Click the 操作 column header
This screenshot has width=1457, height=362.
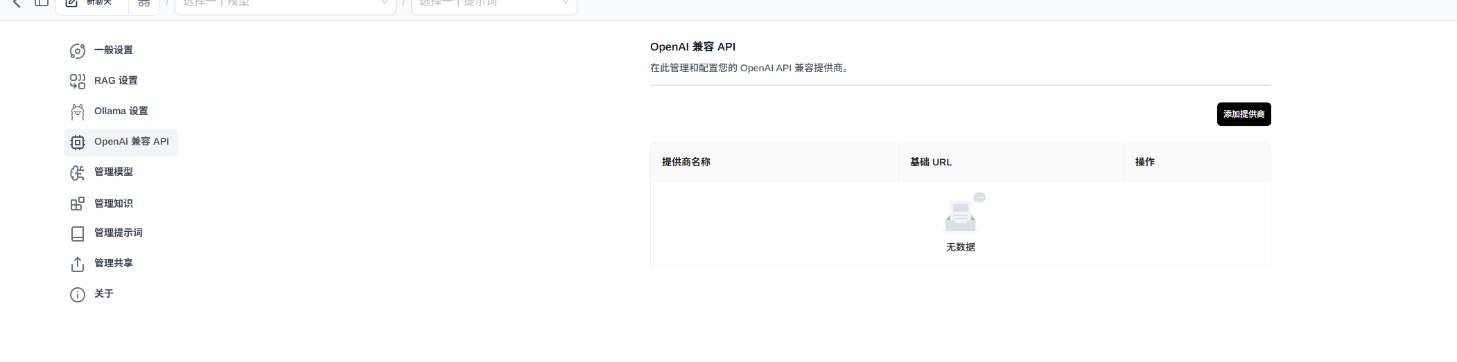1197,162
